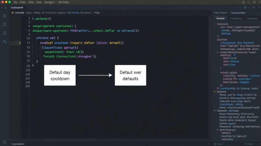261x146 pixels.
Task: Click the topmost icon in the left activity bar
Action: (x=5, y=16)
